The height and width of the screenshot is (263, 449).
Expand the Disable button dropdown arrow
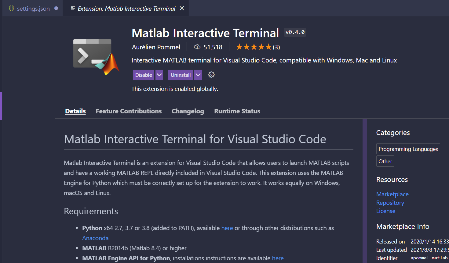tap(159, 75)
